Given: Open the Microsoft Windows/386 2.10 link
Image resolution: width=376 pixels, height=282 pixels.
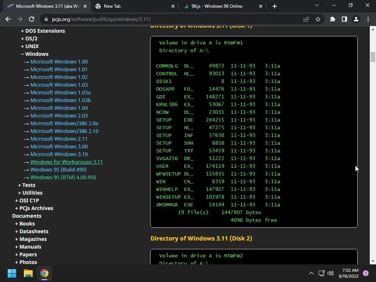Looking at the screenshot, I should point(64,131).
